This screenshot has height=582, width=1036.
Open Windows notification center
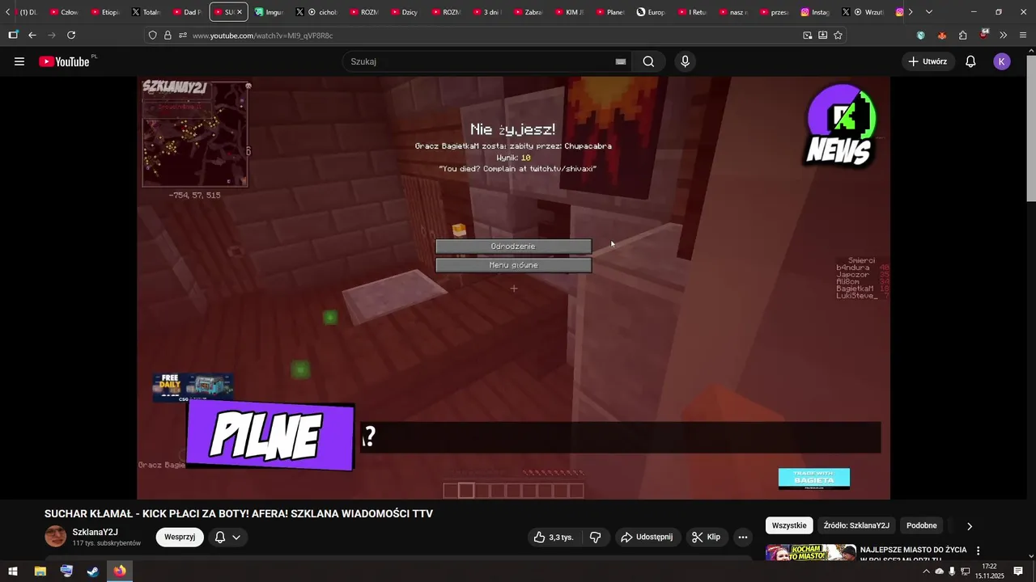click(1018, 571)
